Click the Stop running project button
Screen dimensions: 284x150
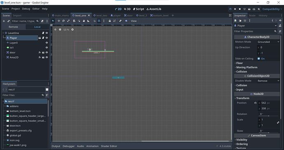(x=240, y=9)
